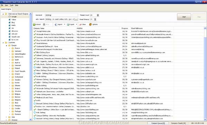Click the Import icon in toolbar

pos(56,24)
